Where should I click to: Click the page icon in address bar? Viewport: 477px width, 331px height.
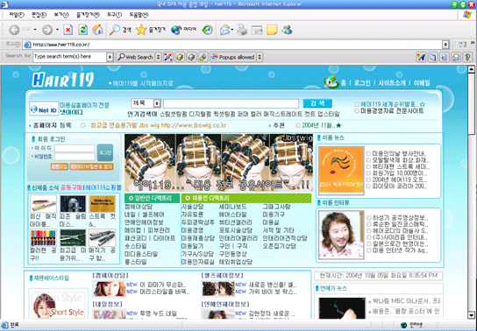point(27,45)
